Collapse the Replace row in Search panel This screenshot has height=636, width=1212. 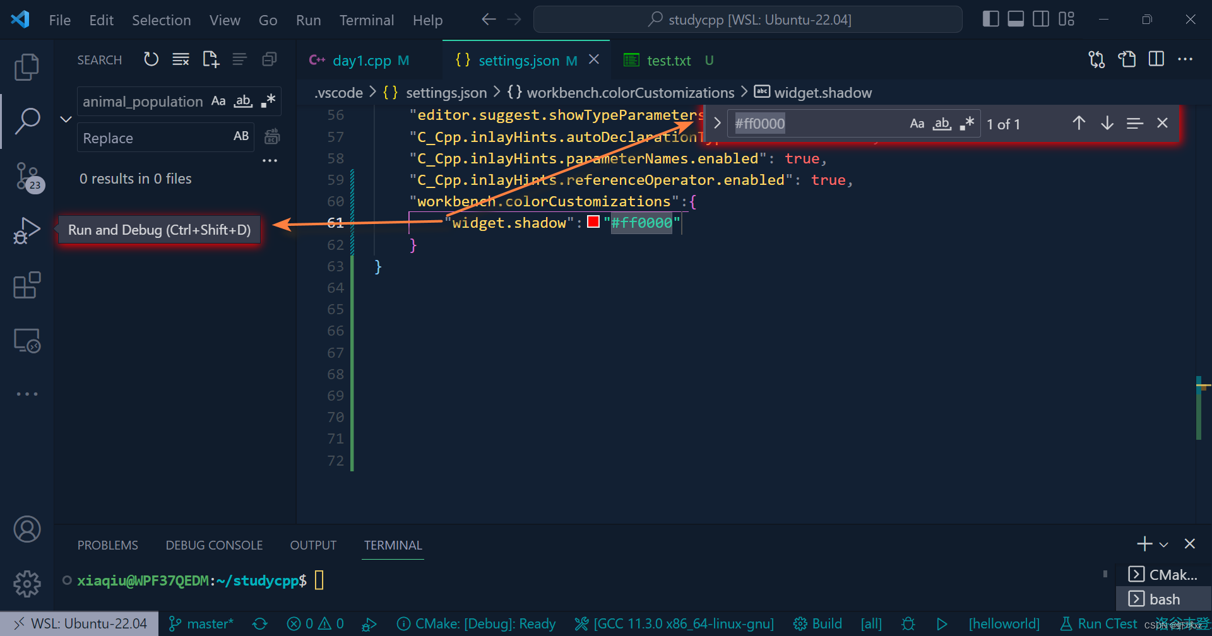pyautogui.click(x=66, y=119)
